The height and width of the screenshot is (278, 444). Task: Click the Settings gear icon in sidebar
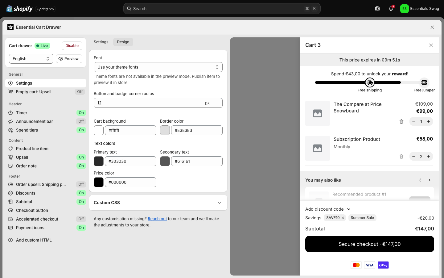pyautogui.click(x=10, y=83)
